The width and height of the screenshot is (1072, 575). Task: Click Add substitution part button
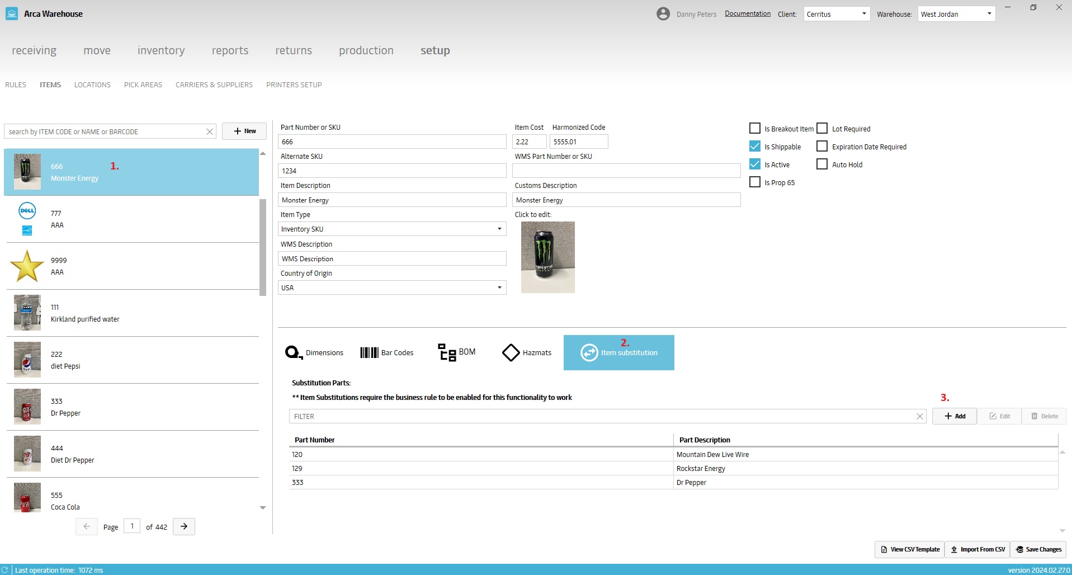(x=955, y=416)
